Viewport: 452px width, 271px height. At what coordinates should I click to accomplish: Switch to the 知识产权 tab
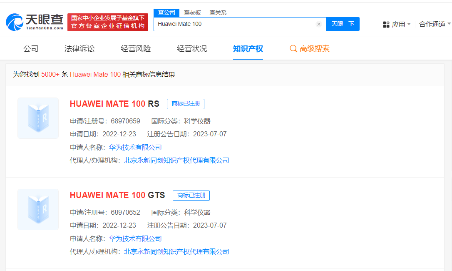coord(248,48)
